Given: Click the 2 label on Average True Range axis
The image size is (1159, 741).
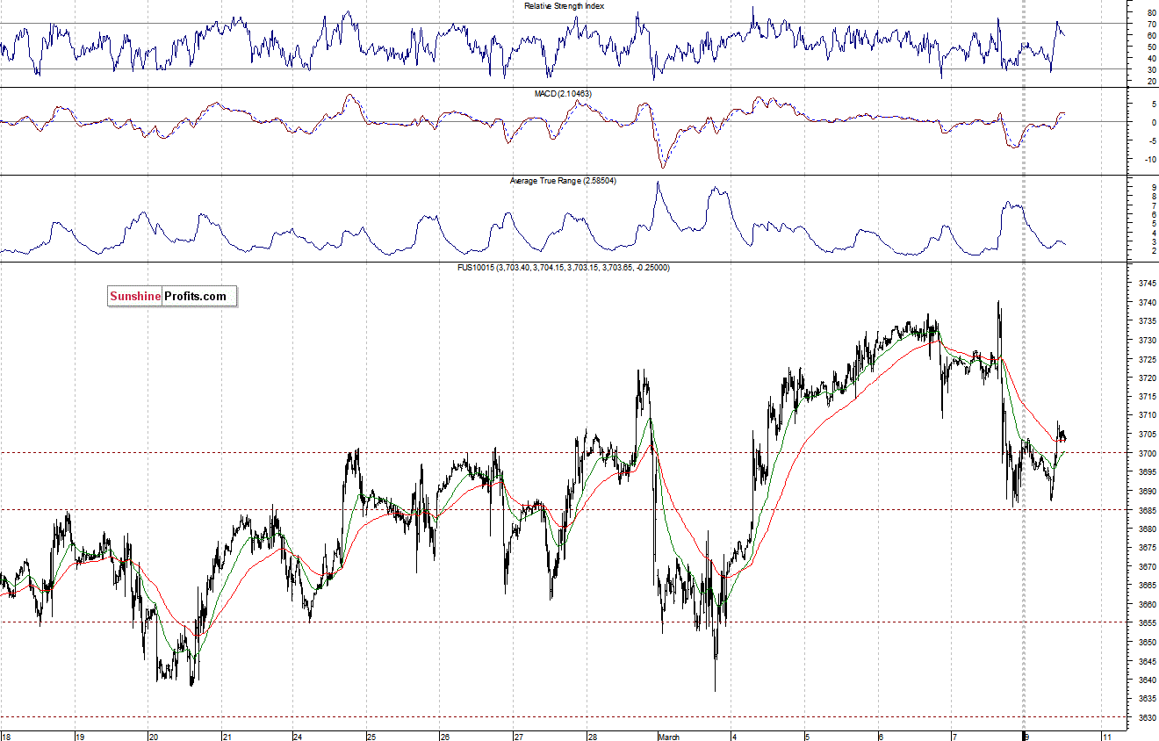Looking at the screenshot, I should pos(1152,251).
